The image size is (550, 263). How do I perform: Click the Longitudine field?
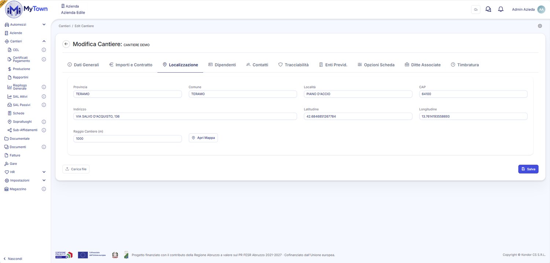coord(473,116)
